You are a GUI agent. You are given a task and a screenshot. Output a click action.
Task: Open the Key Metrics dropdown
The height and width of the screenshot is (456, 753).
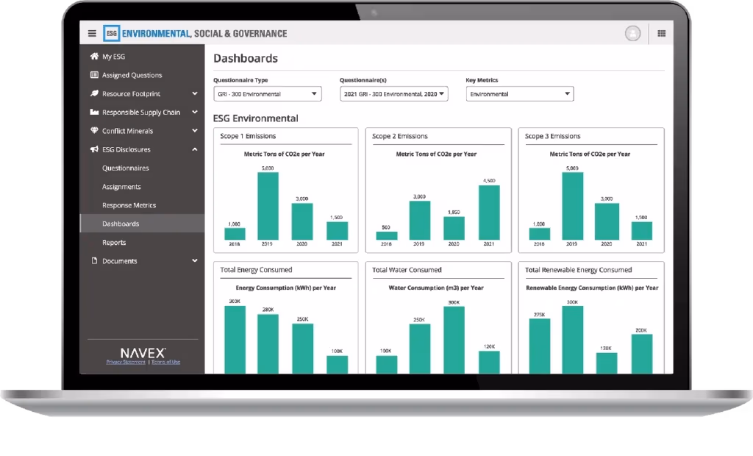(520, 93)
